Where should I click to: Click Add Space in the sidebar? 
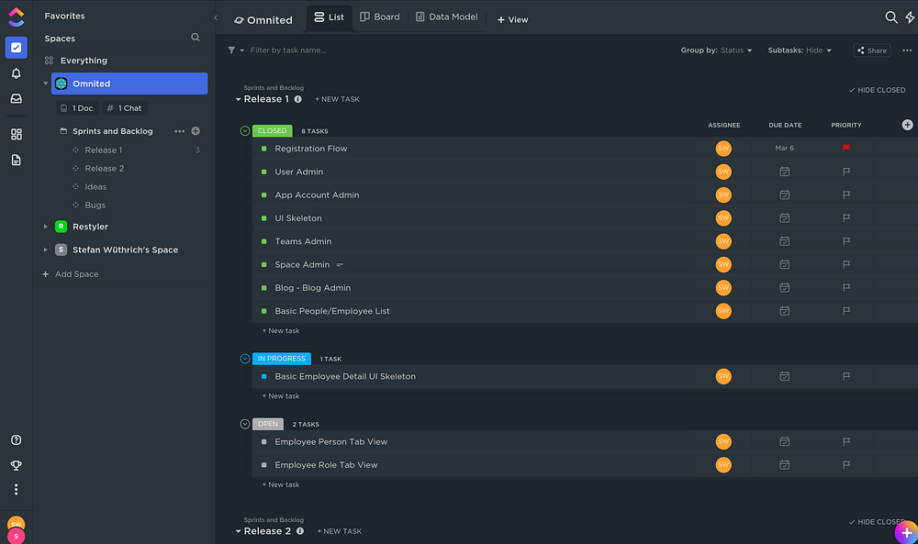(x=71, y=273)
